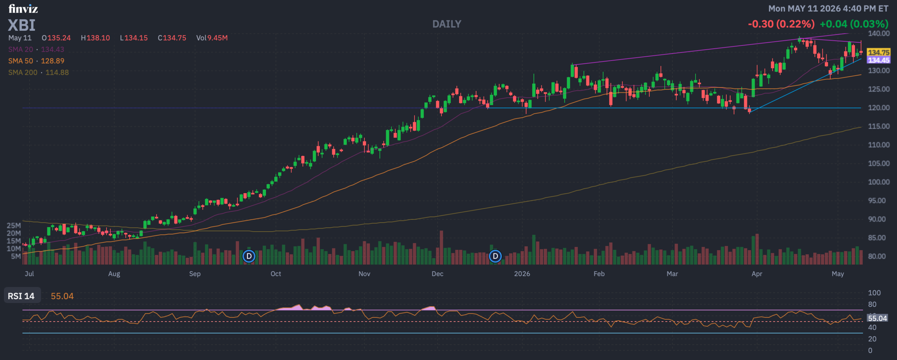This screenshot has width=897, height=360.
Task: Click the volume readout Vol 9.45M
Action: pyautogui.click(x=212, y=38)
